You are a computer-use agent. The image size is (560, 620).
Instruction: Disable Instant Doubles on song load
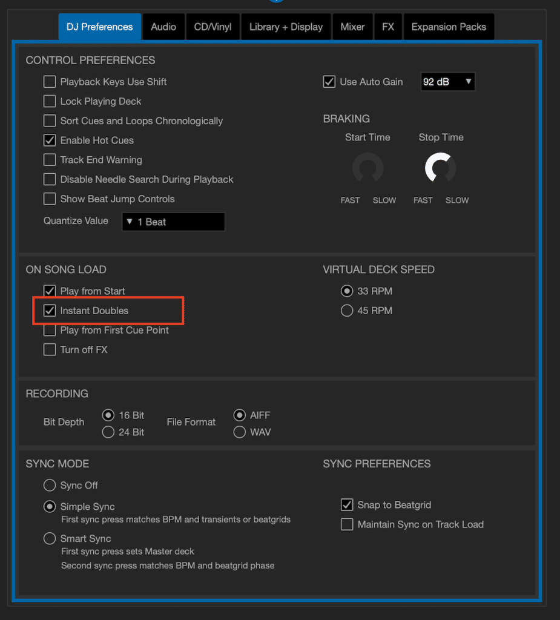point(49,311)
